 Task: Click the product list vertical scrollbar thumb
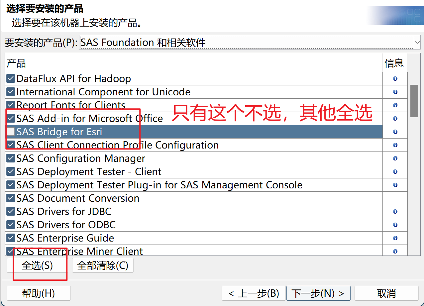coord(414,101)
